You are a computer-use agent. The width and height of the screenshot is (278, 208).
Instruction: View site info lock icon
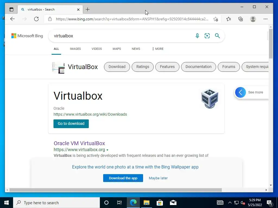point(50,19)
